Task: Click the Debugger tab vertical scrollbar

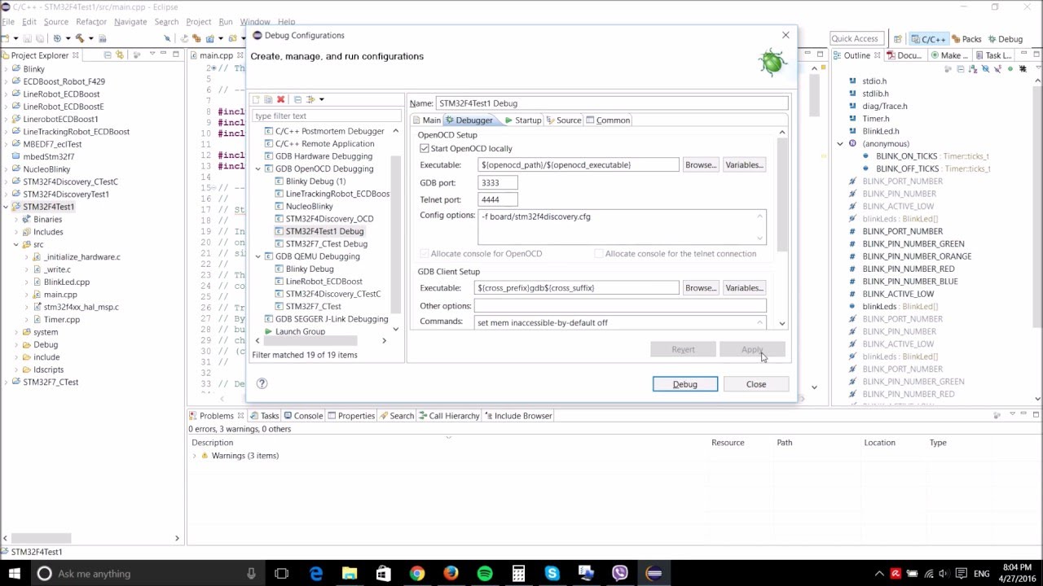Action: pyautogui.click(x=782, y=195)
